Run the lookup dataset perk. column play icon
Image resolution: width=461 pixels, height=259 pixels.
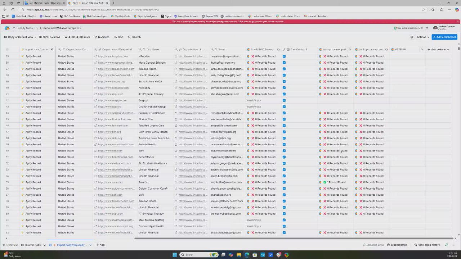click(x=349, y=49)
